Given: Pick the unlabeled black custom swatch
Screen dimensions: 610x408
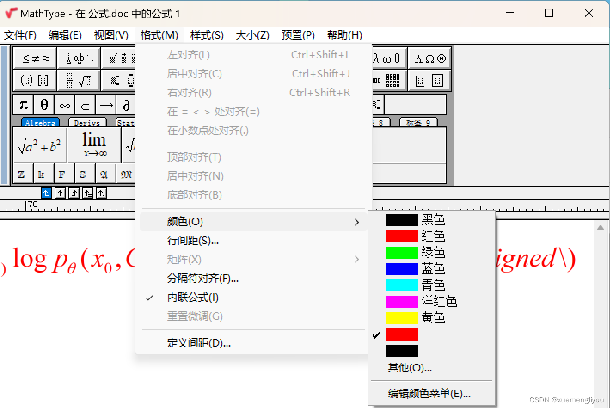Looking at the screenshot, I should coord(402,351).
